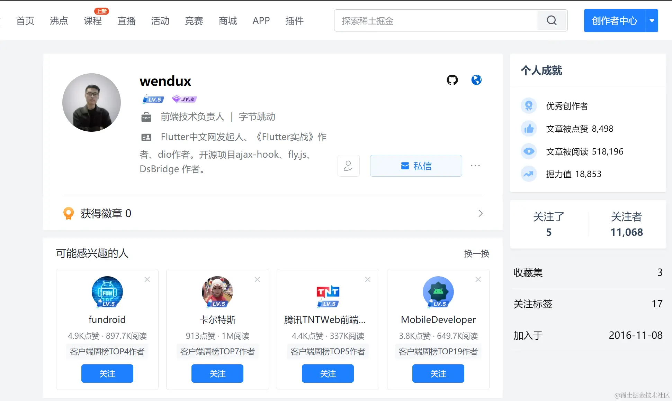Open the 商城 menu item
Viewport: 672px width, 401px height.
[227, 21]
